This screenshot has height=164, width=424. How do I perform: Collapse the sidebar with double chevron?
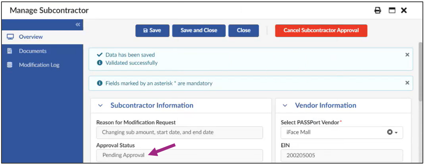[x=78, y=25]
